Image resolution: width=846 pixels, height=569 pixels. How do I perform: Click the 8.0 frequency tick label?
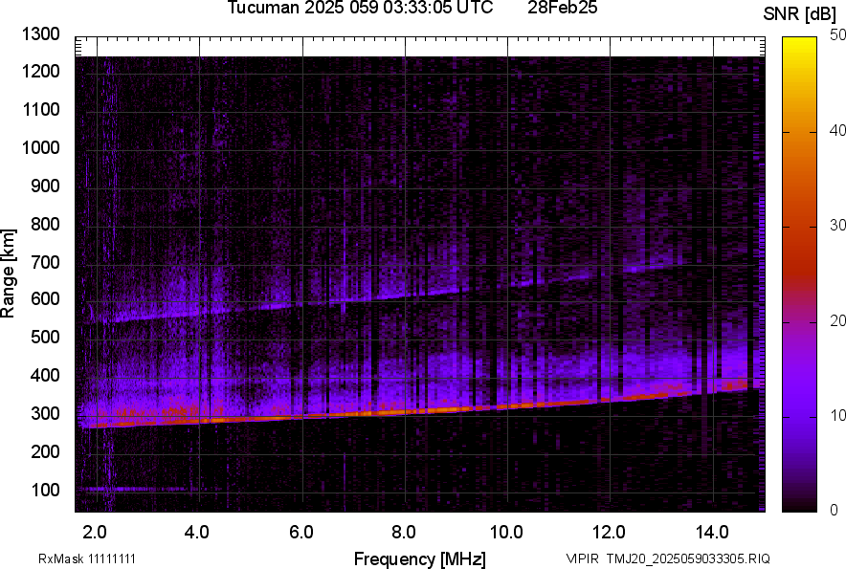click(404, 531)
